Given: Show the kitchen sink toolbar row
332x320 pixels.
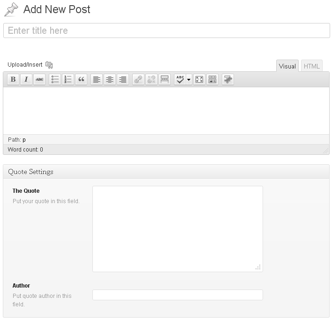Looking at the screenshot, I should point(212,79).
